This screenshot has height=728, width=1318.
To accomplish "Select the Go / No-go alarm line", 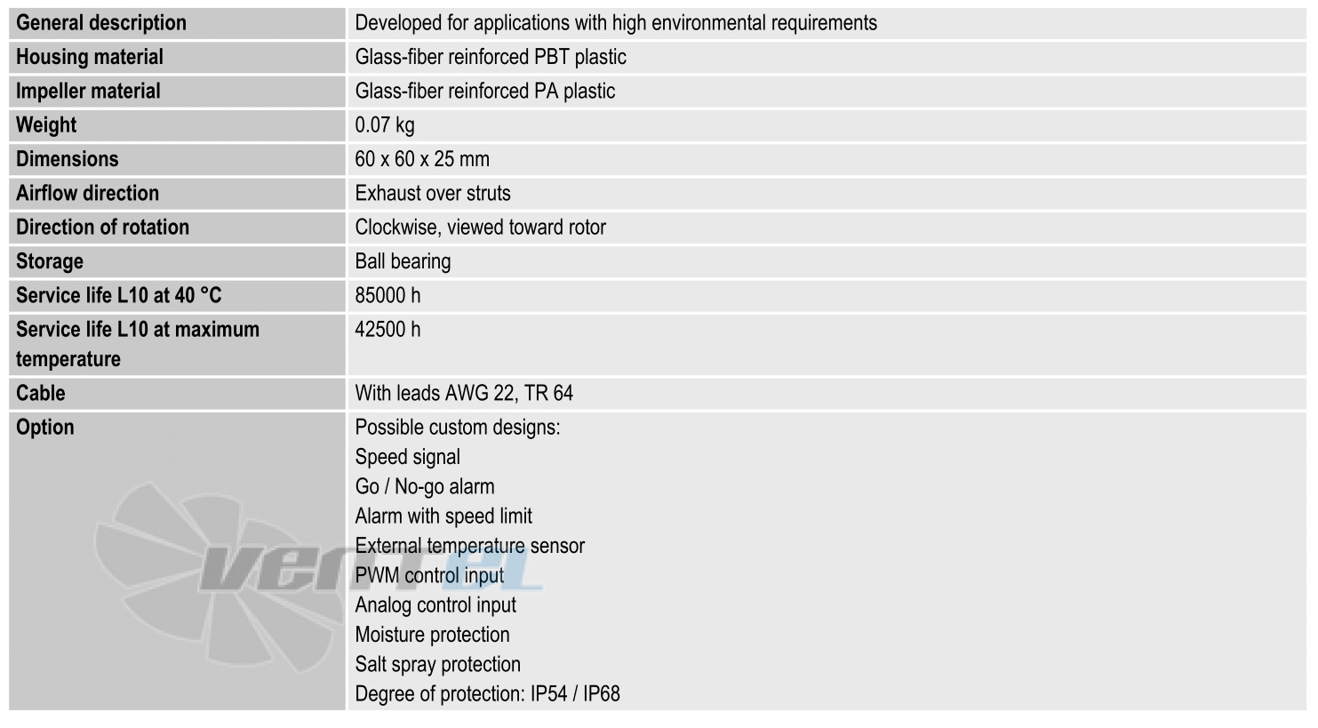I will (x=425, y=486).
